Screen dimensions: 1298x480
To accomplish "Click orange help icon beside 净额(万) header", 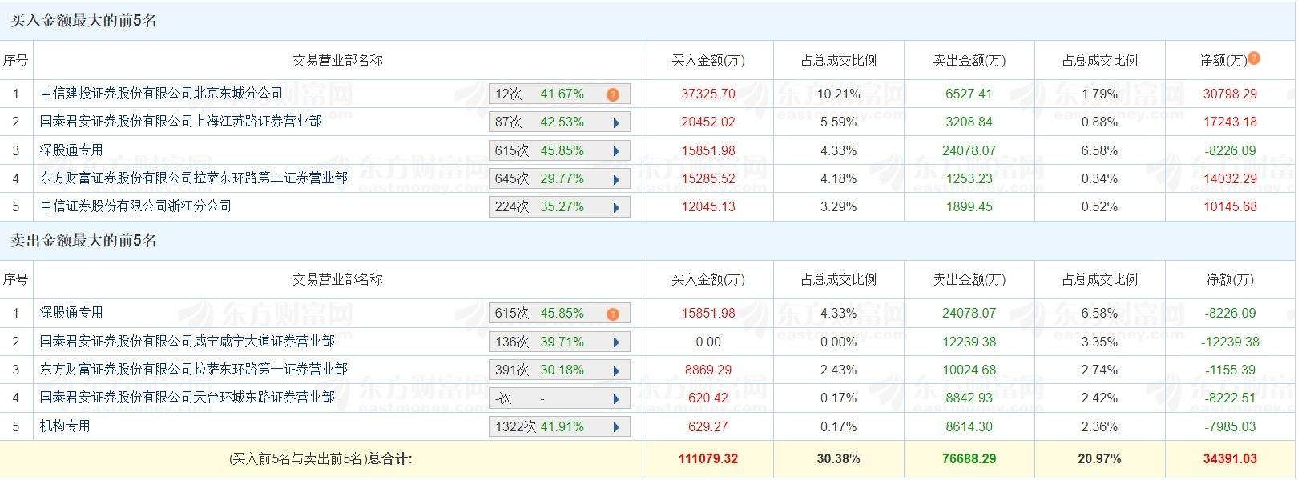I will [x=1255, y=58].
